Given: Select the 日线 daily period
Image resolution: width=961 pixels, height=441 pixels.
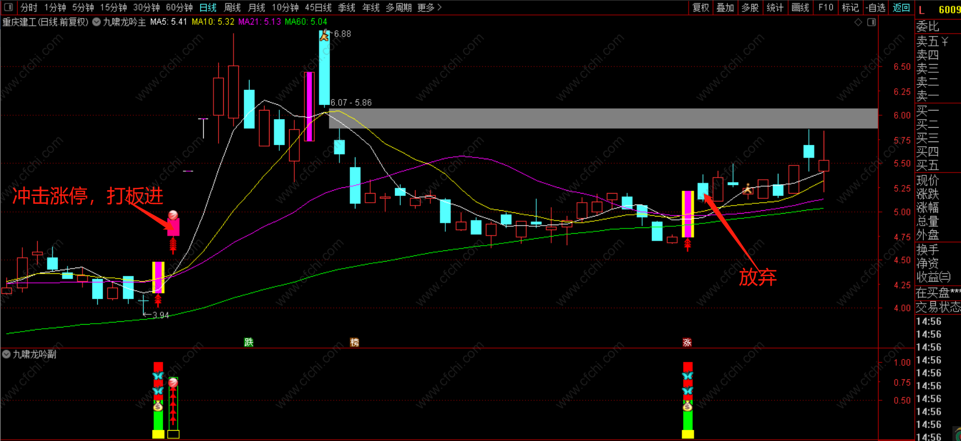Looking at the screenshot, I should (x=208, y=7).
